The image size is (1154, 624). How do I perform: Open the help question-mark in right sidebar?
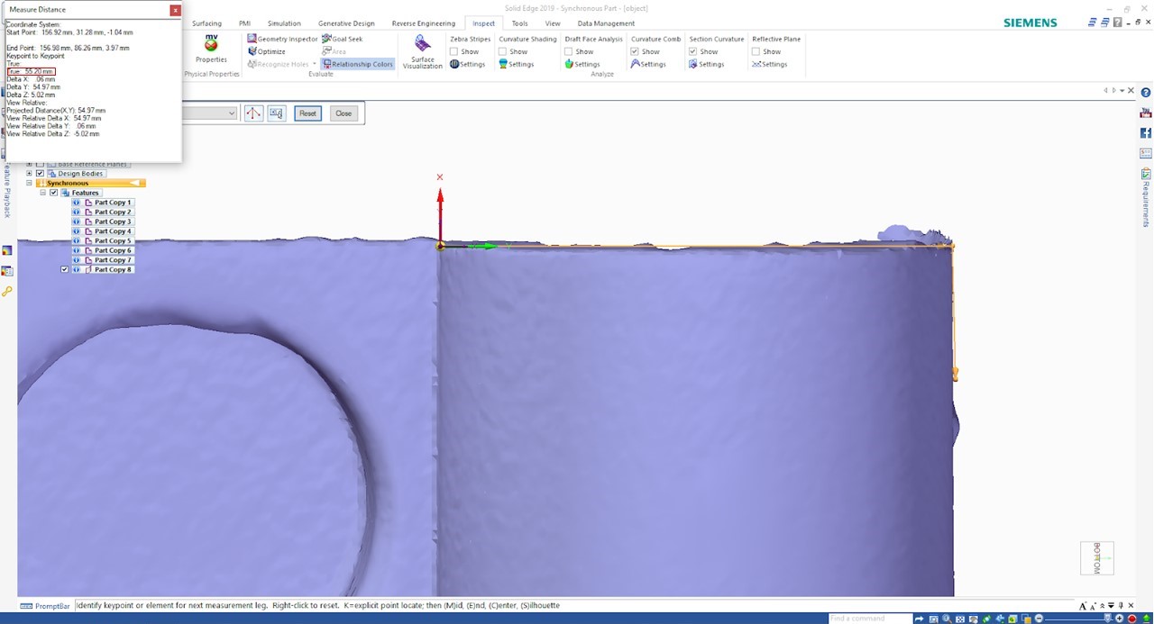(x=1146, y=93)
